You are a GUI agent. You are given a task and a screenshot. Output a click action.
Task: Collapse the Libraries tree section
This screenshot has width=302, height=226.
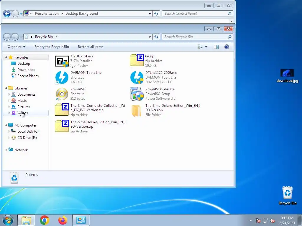(6, 88)
